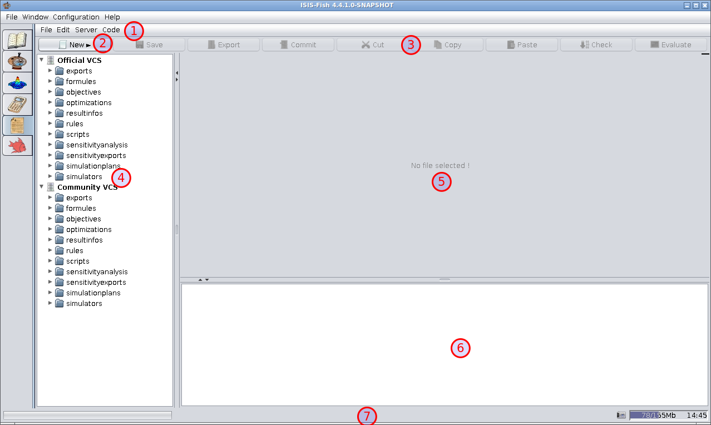
Task: Click the scripts folder icon under Official VCS
Action: pos(60,134)
